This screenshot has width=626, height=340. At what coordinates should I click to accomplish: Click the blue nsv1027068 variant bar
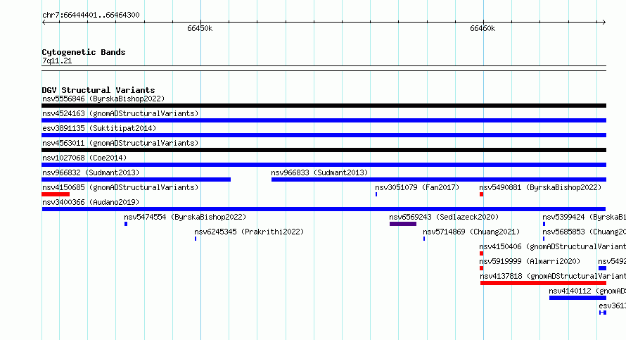click(324, 165)
